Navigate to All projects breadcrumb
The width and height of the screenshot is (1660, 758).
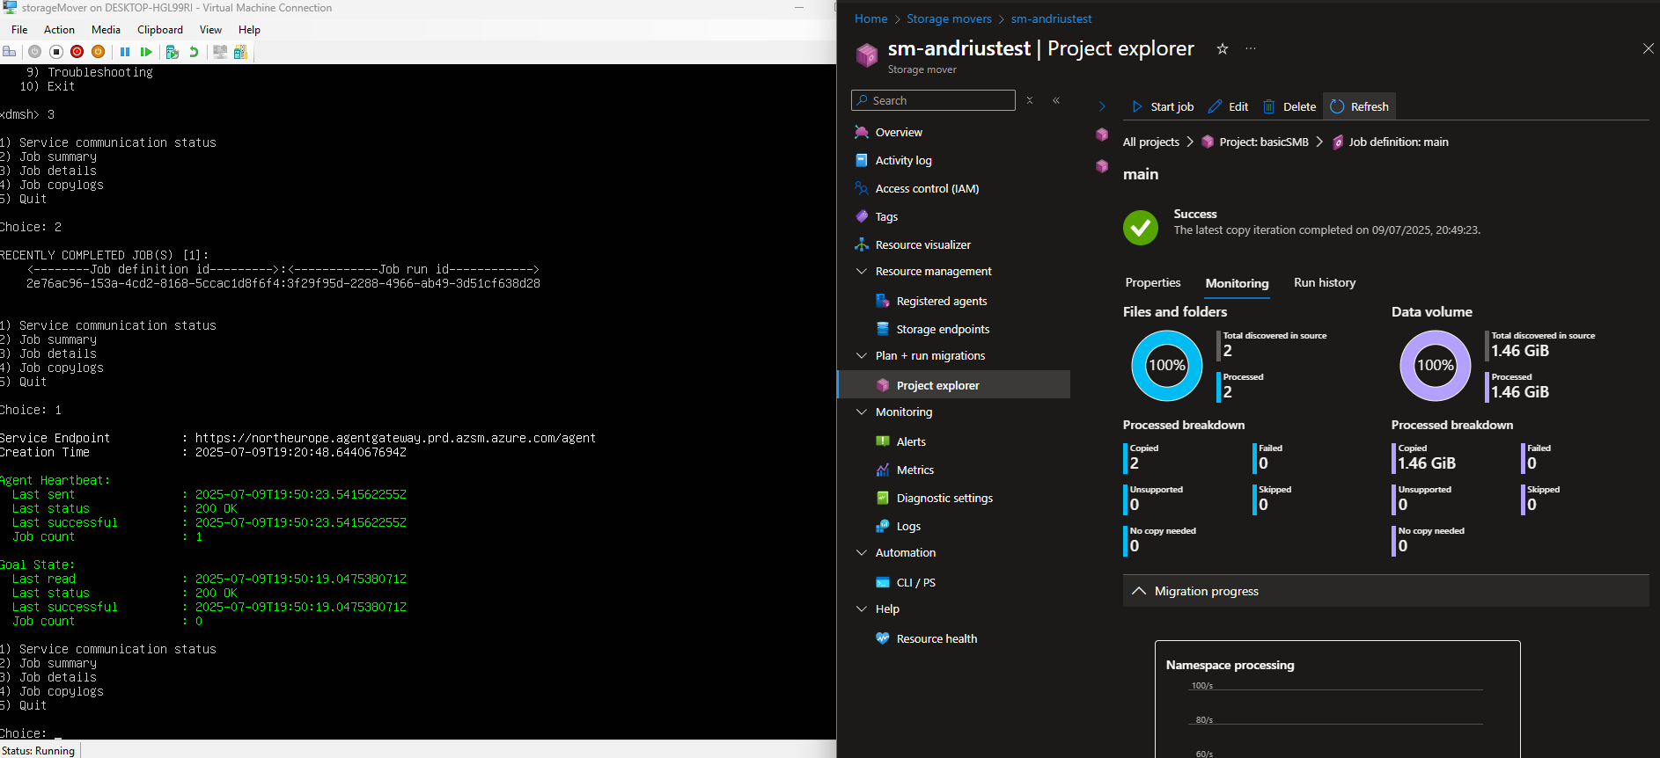1151,142
